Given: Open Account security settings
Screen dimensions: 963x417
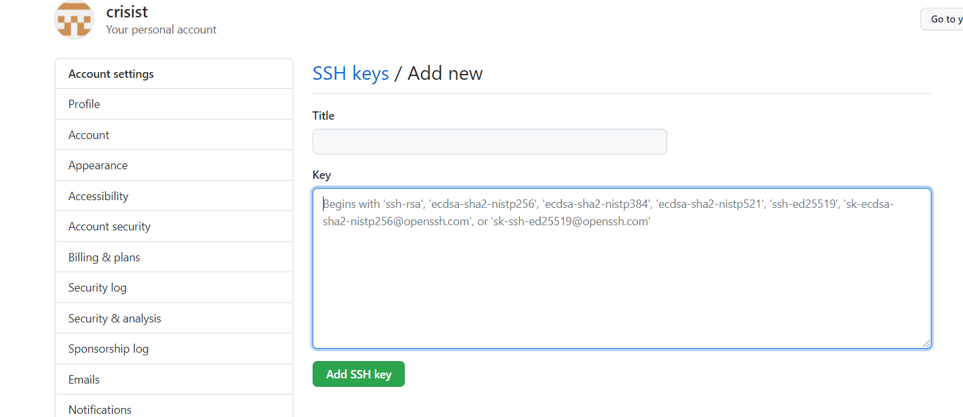Looking at the screenshot, I should (x=110, y=227).
